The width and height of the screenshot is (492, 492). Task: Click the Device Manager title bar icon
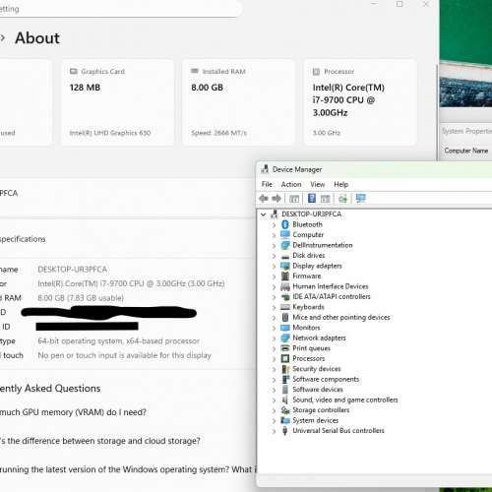(x=265, y=169)
